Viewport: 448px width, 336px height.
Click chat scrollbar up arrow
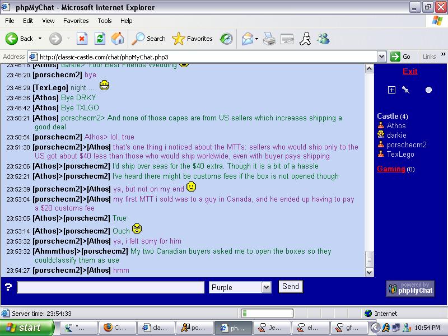point(369,68)
